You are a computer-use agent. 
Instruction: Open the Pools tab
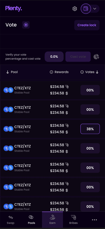pyautogui.click(x=31, y=220)
